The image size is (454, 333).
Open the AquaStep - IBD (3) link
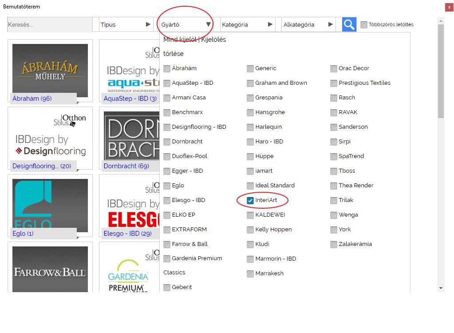point(130,99)
